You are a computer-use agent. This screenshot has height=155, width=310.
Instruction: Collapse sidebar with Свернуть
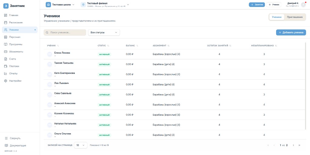coord(20,138)
